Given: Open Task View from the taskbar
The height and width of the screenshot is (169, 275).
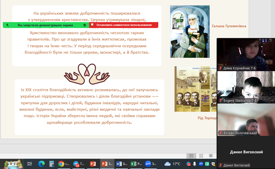Looking at the screenshot, I should (30, 164).
